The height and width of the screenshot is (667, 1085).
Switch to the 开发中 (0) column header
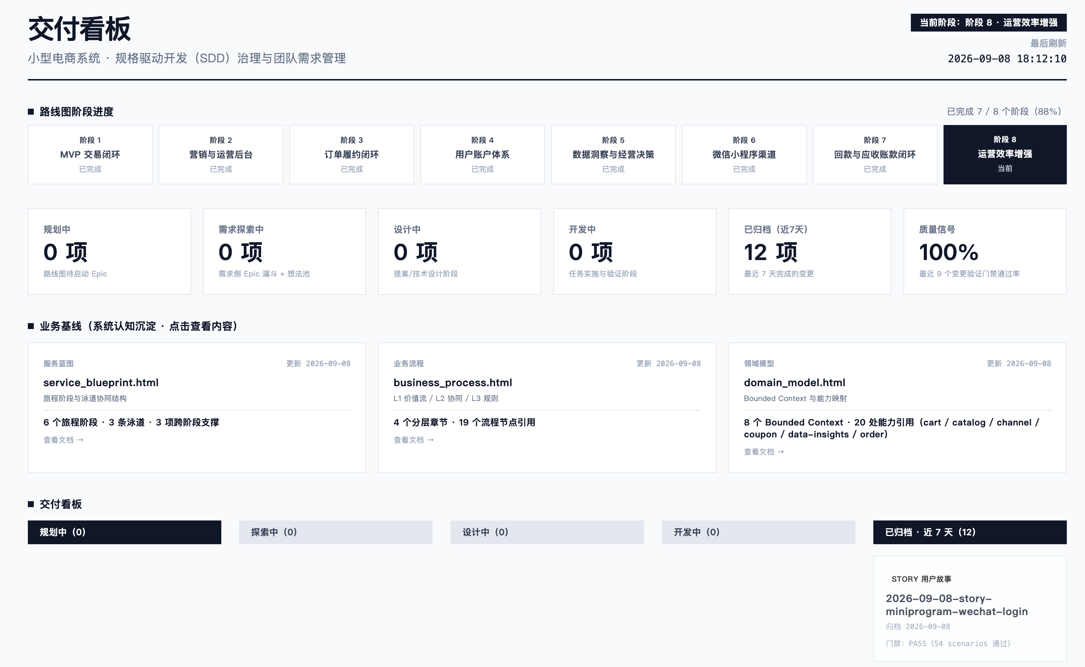click(758, 532)
